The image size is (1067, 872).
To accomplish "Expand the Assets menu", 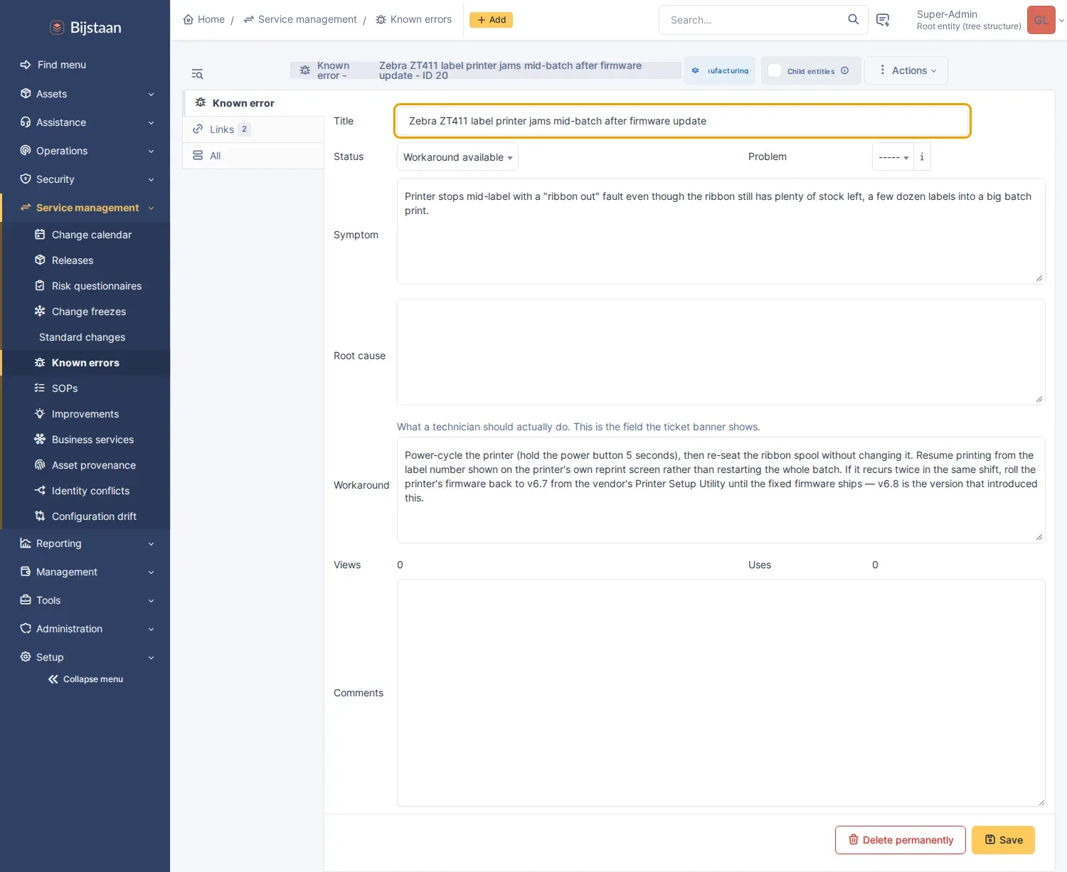I will [85, 94].
